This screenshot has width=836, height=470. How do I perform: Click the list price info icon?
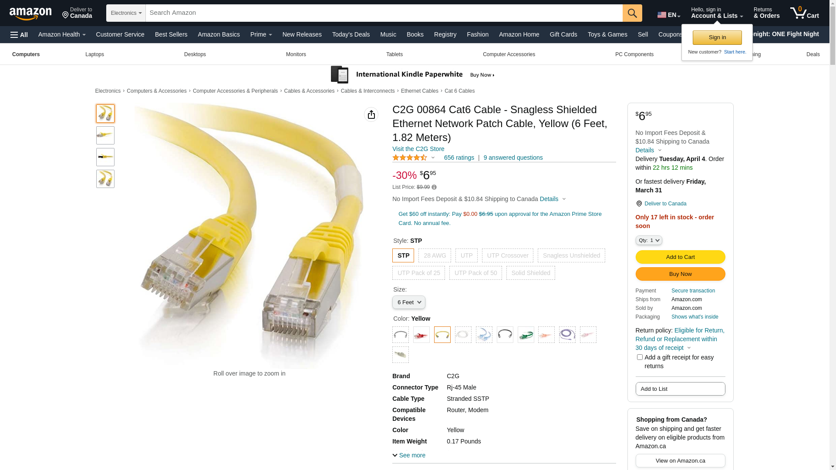[x=434, y=188]
